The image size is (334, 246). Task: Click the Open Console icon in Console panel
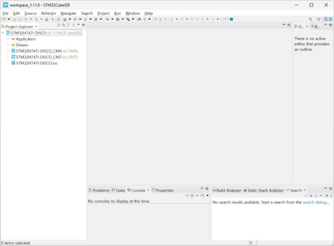tap(202, 196)
